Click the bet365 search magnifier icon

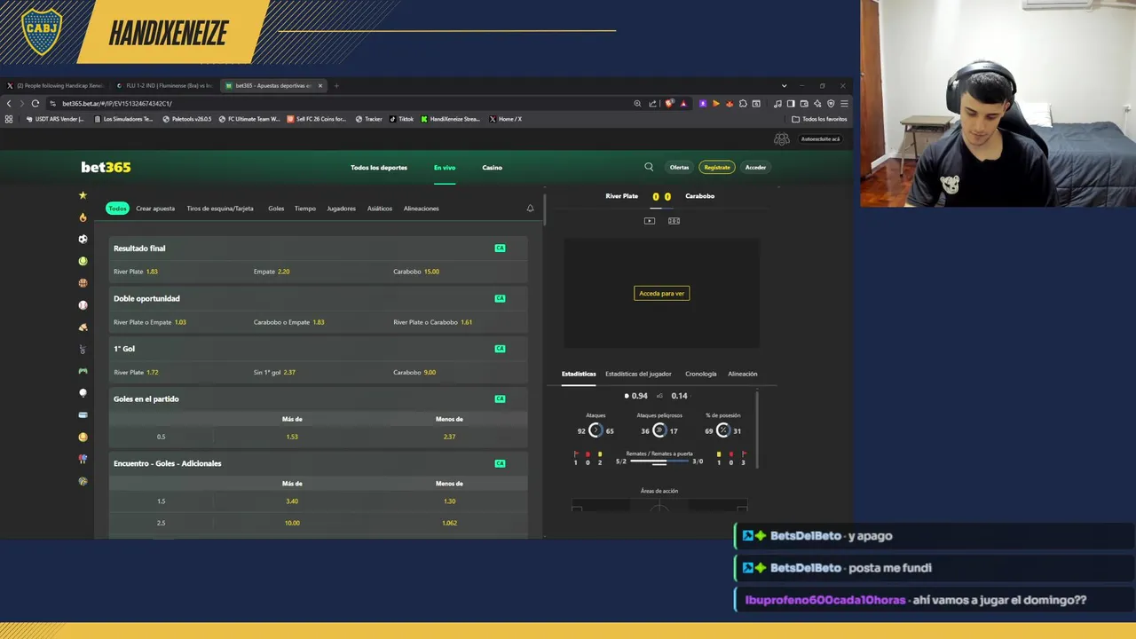tap(649, 167)
